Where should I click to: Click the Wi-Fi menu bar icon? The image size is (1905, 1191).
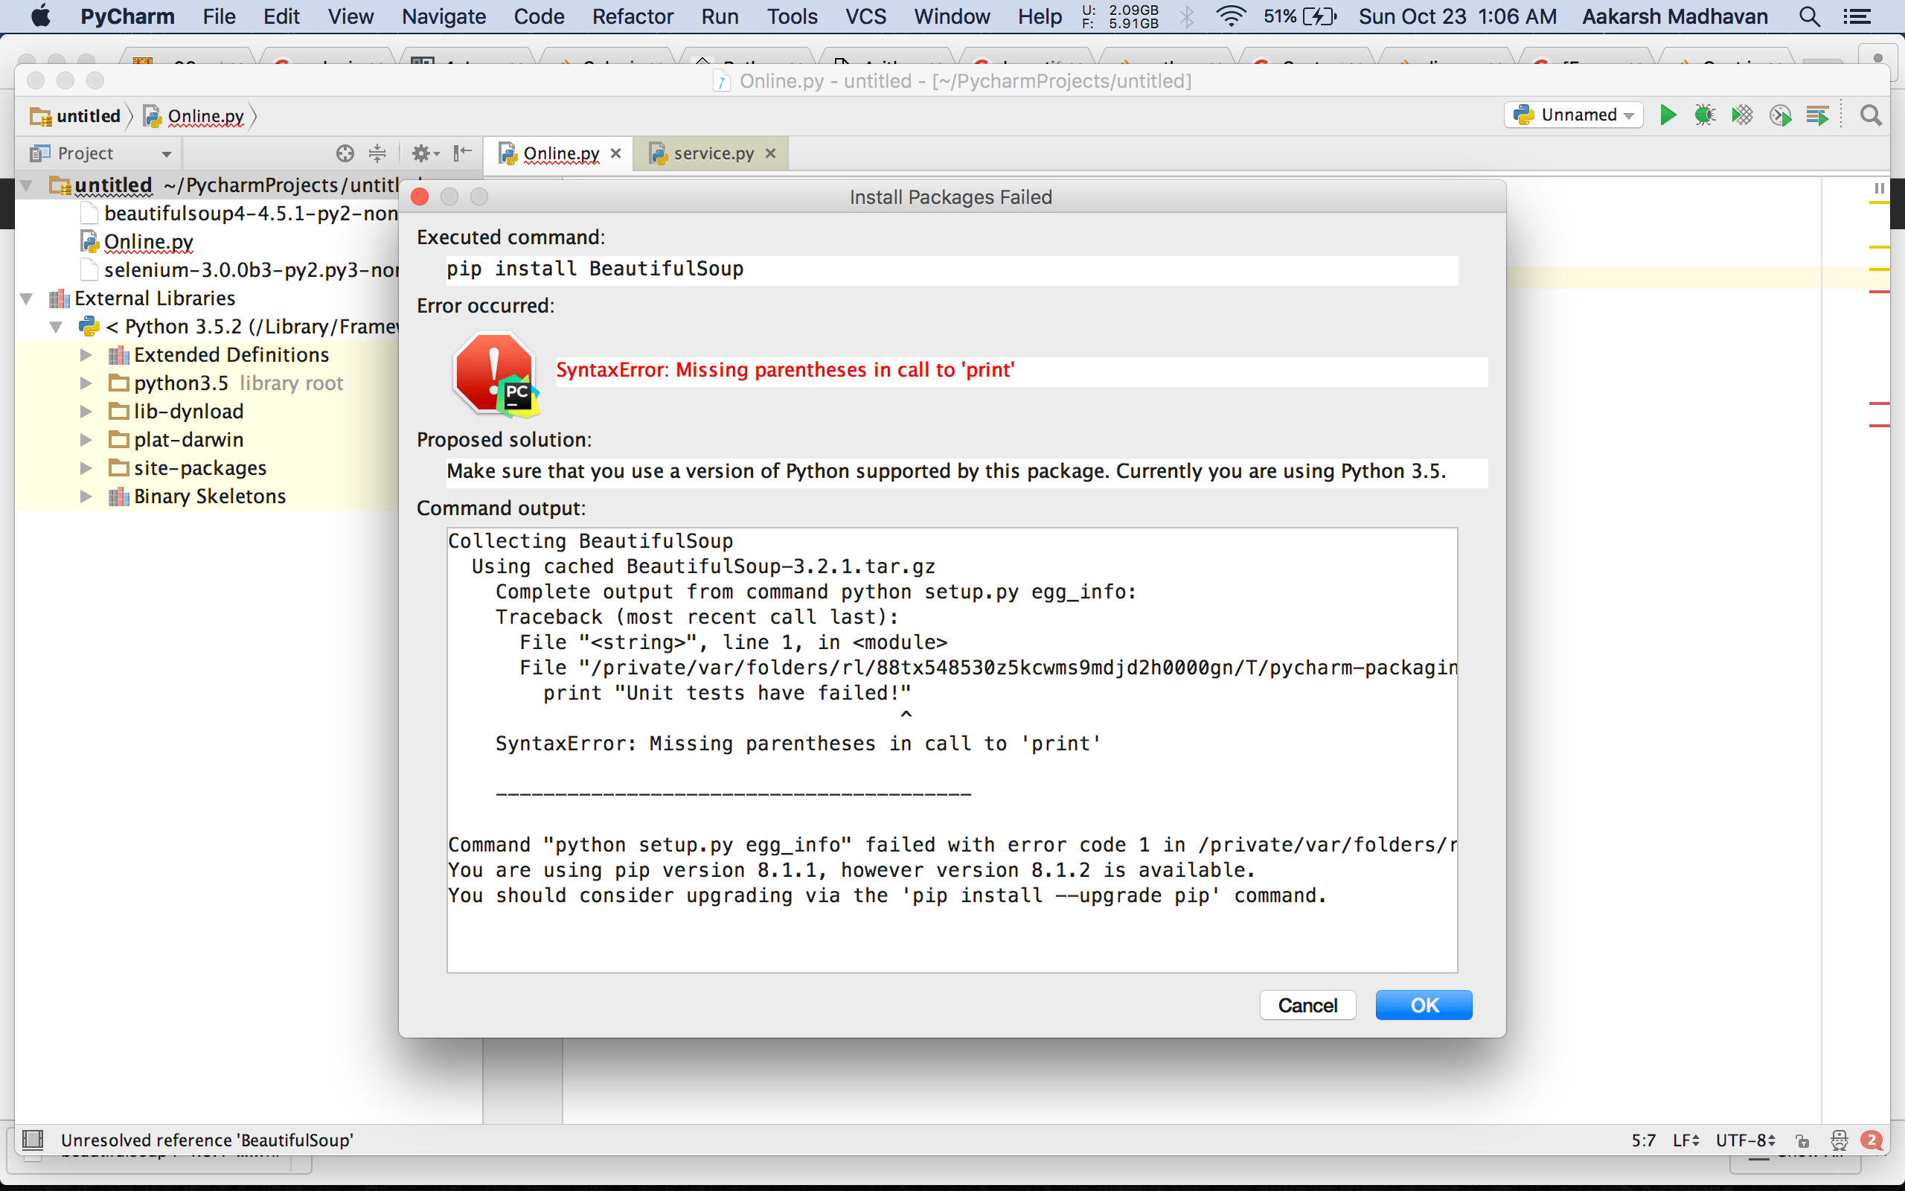(1230, 16)
